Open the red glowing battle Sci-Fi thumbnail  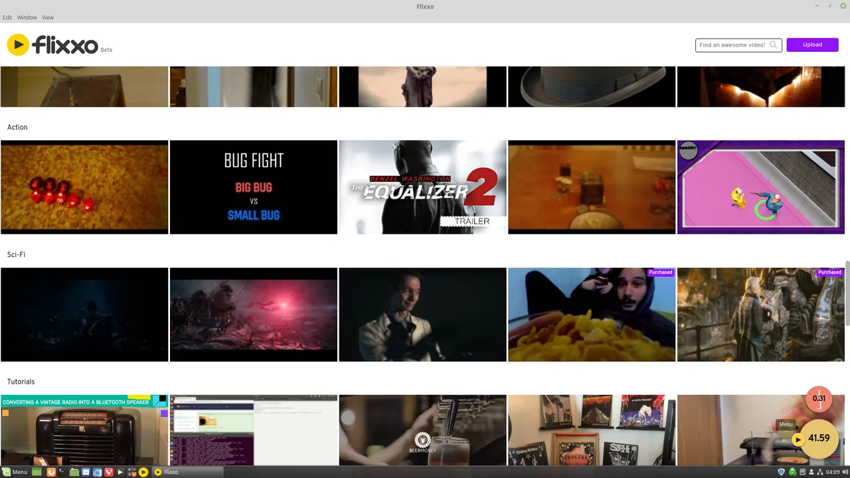pos(254,315)
